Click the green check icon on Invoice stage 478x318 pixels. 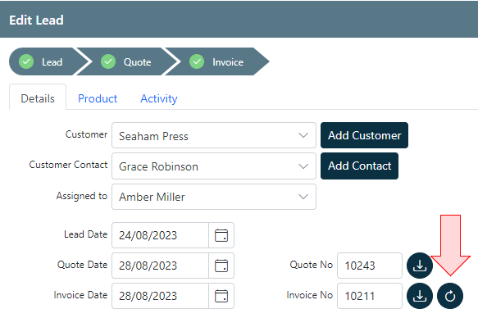(x=197, y=61)
